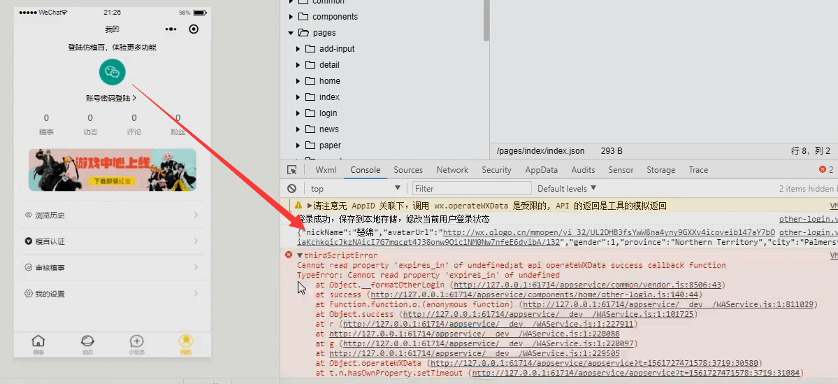
Task: Click the news folder icon
Action: (x=310, y=129)
